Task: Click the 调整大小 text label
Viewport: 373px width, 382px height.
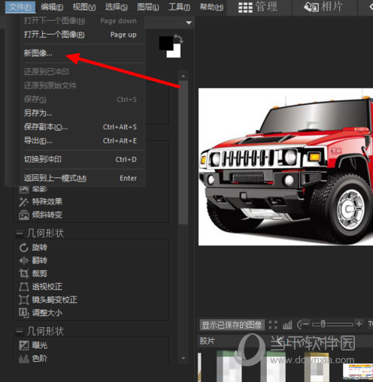Action: tap(47, 313)
